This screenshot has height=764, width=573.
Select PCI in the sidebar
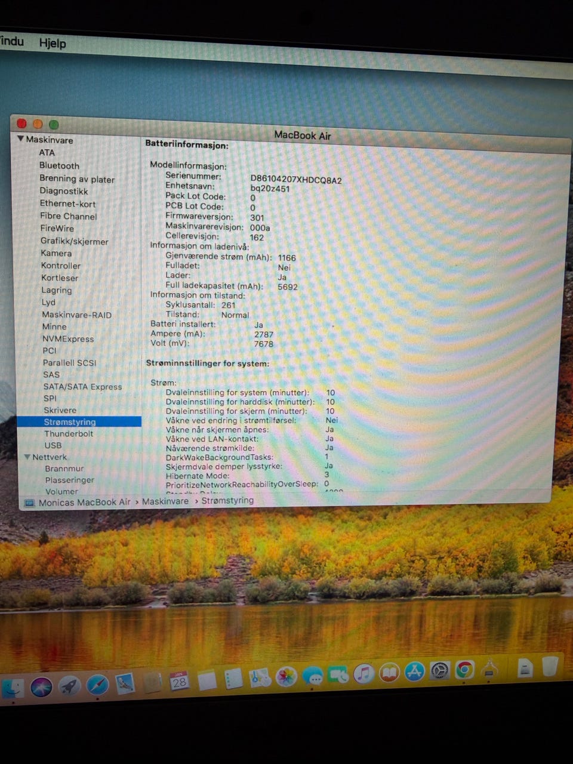click(50, 350)
